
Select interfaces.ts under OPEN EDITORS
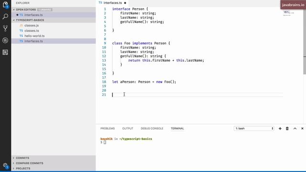54,15
